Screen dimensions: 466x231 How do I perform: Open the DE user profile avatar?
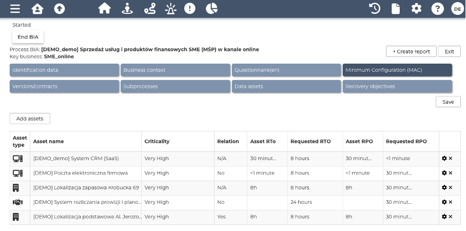tap(457, 9)
